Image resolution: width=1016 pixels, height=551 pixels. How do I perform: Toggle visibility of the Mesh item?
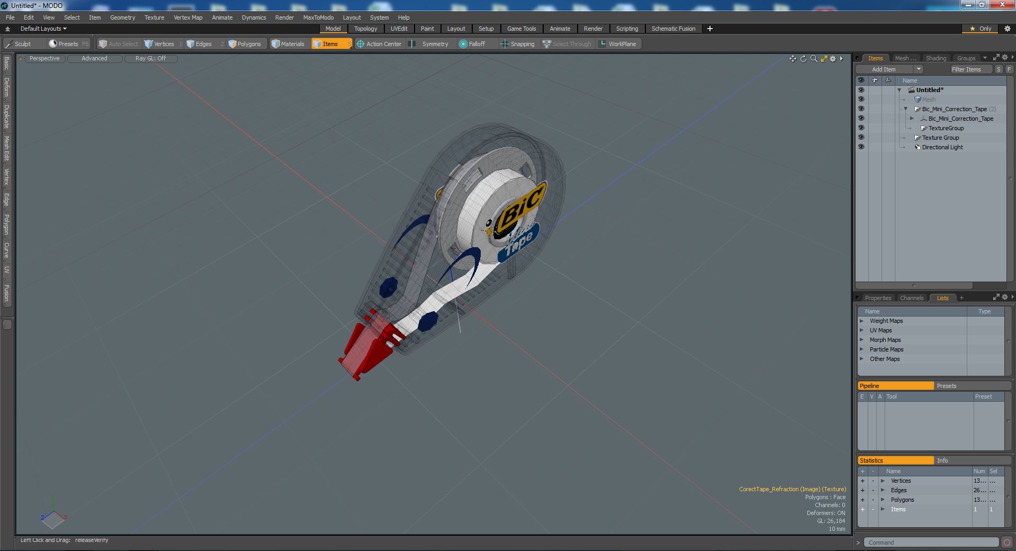pyautogui.click(x=861, y=100)
